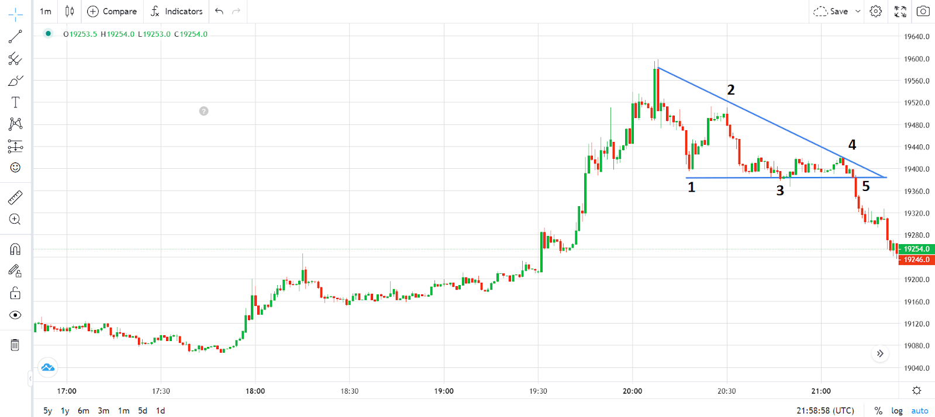This screenshot has height=417, width=935.
Task: Expand the Save dropdown arrow
Action: click(x=858, y=11)
